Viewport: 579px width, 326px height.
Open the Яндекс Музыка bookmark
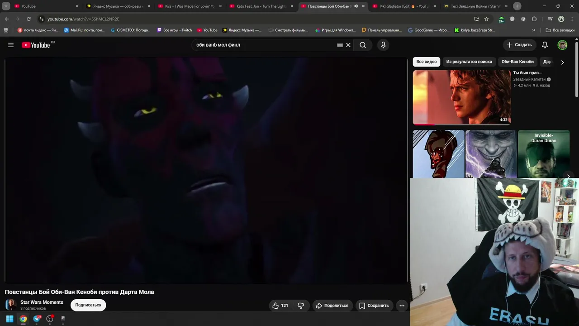242,30
